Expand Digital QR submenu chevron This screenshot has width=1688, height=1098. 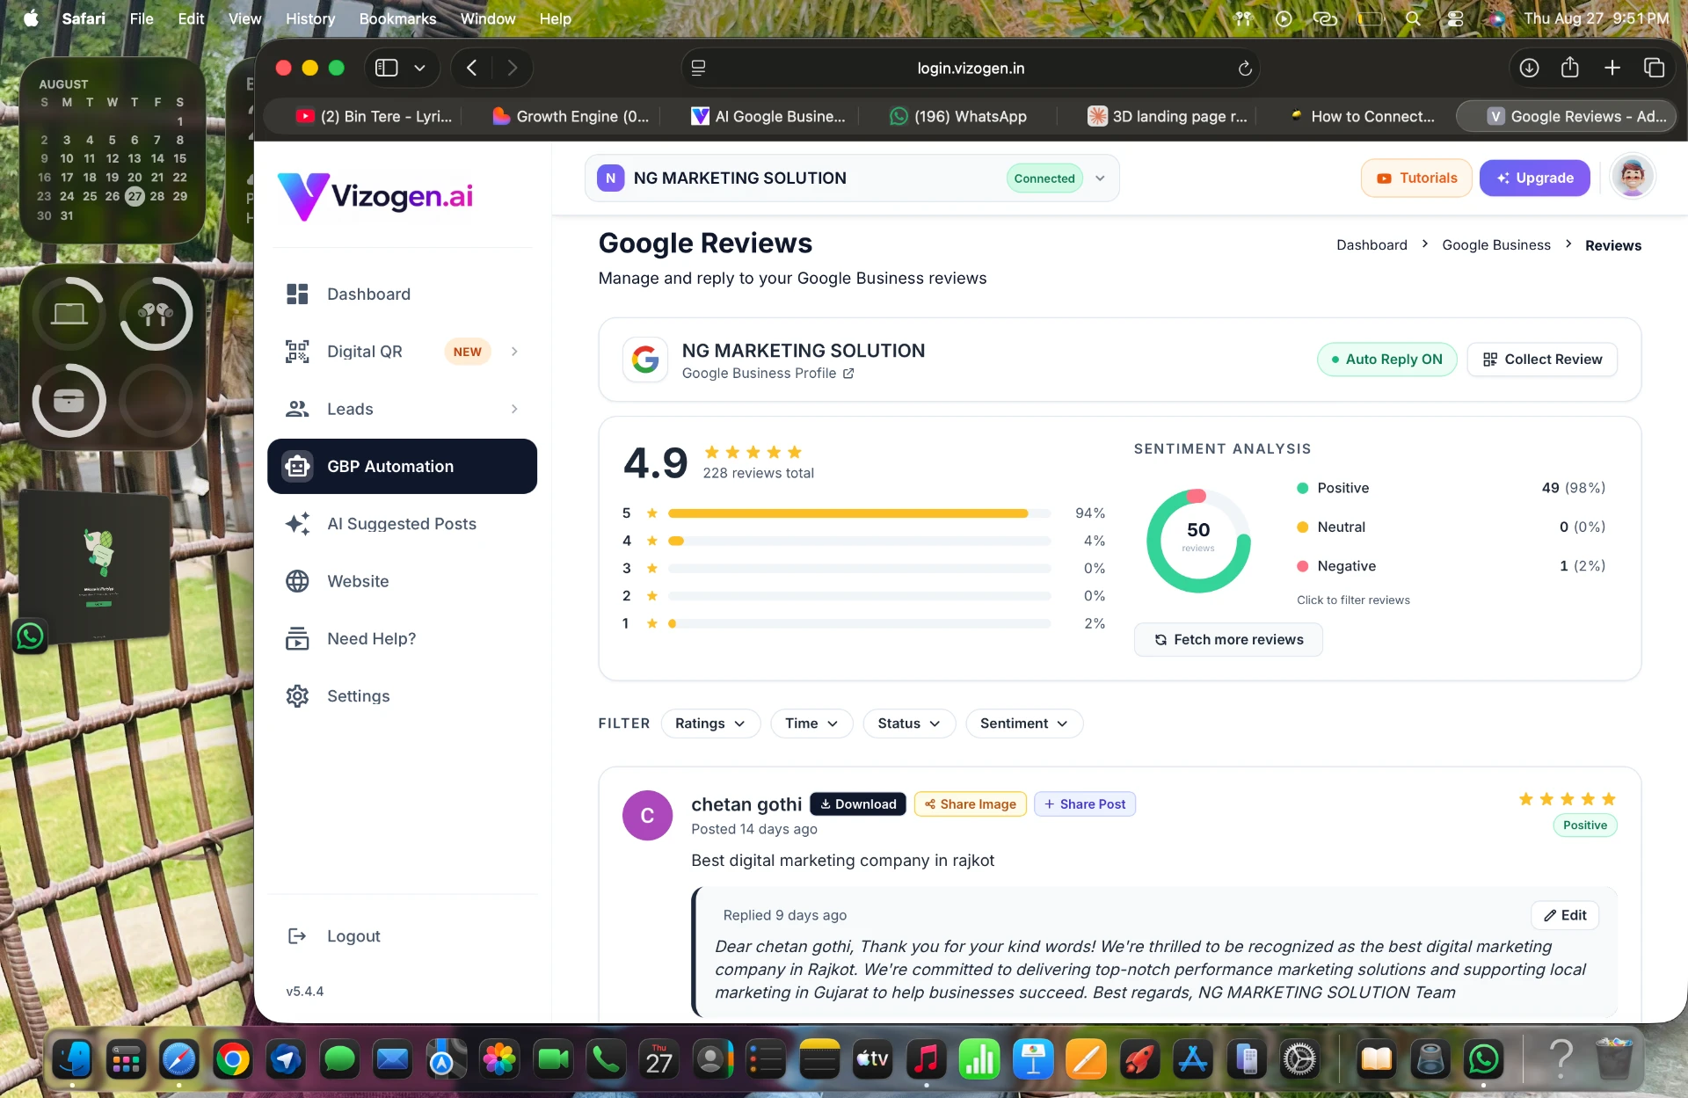514,352
